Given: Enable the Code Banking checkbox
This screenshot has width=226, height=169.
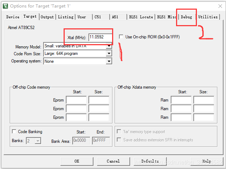Looking at the screenshot, I should (14, 131).
